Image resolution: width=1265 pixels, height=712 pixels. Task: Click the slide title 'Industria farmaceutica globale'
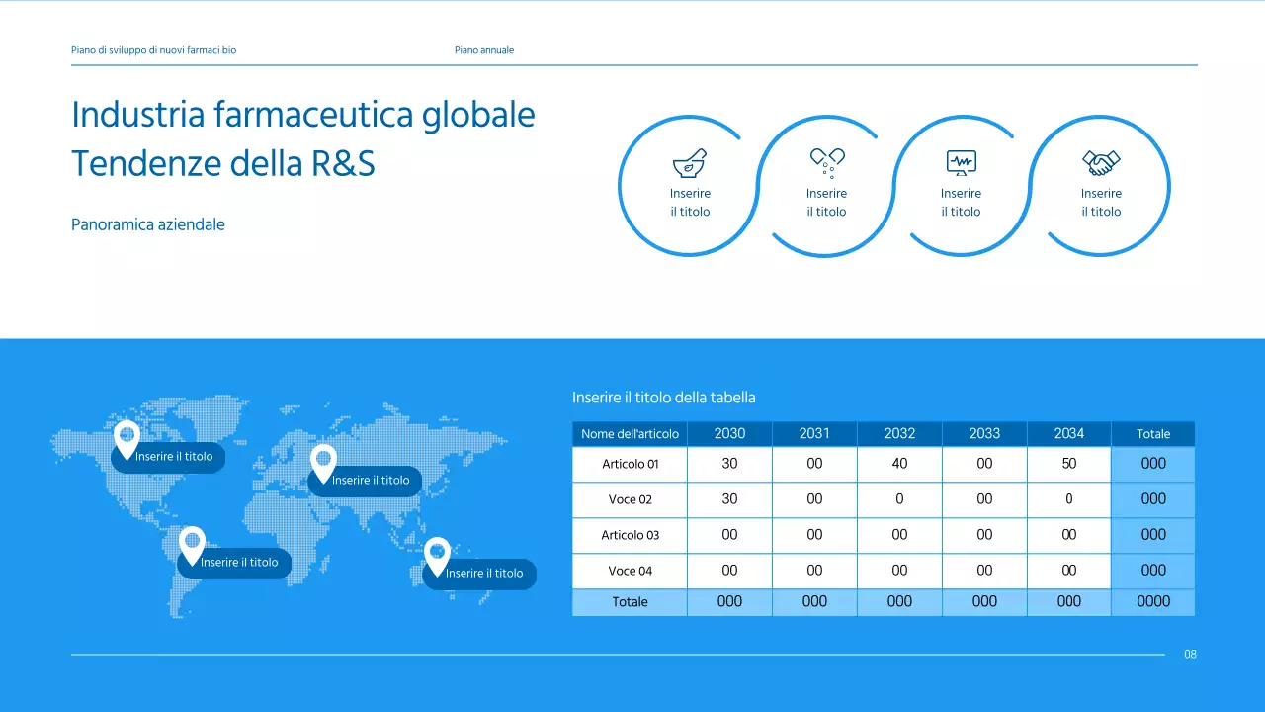(x=301, y=114)
